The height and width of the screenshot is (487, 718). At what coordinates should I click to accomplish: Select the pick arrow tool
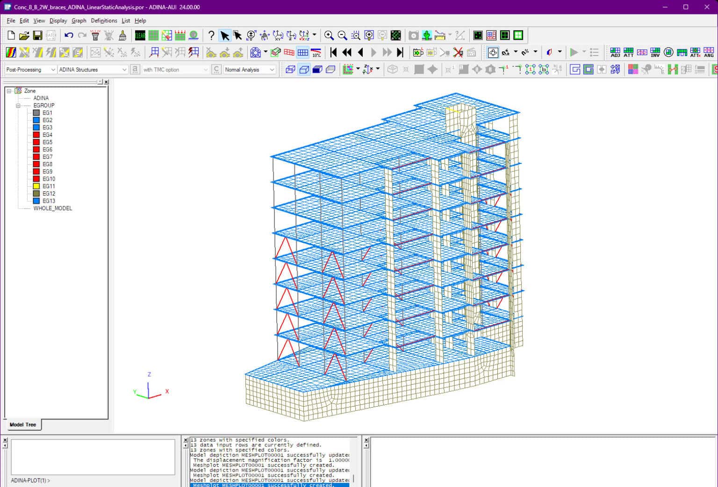point(225,35)
